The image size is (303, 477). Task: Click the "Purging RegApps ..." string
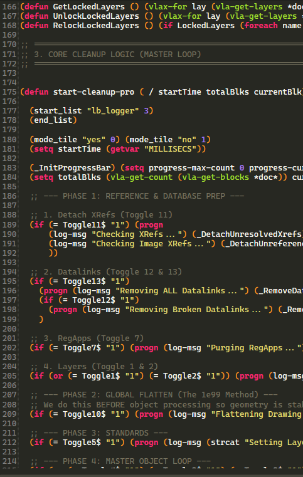tap(253, 348)
